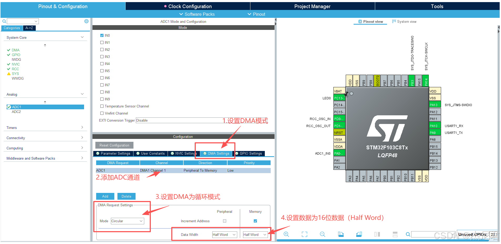Image resolution: width=501 pixels, height=244 pixels.
Task: Click the PD1 RCC_OSC_OUT pin
Action: [x=339, y=126]
